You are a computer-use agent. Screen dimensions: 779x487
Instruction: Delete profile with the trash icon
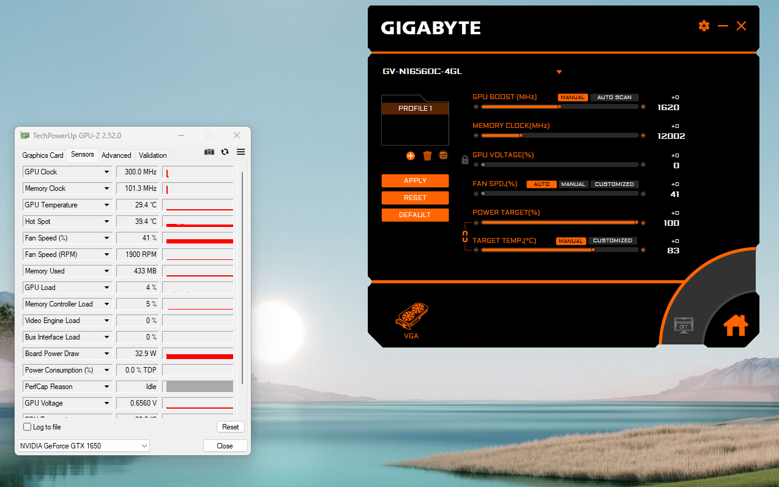427,156
